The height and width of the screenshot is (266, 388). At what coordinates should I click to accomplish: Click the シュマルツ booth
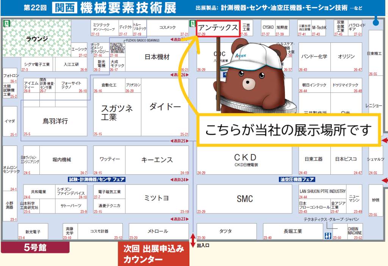pos(375,160)
